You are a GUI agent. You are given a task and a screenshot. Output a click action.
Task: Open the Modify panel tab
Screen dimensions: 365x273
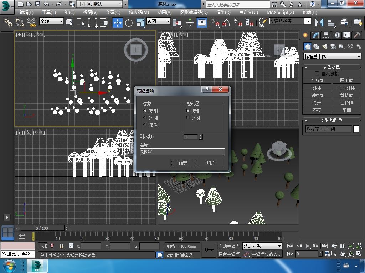(315, 35)
